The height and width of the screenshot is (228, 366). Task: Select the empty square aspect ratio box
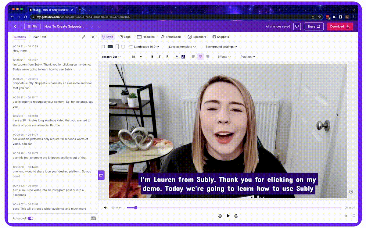103,47
